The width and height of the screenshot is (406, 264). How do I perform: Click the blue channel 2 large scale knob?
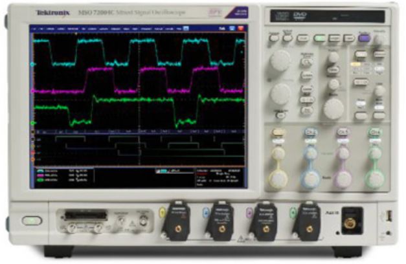(x=310, y=179)
